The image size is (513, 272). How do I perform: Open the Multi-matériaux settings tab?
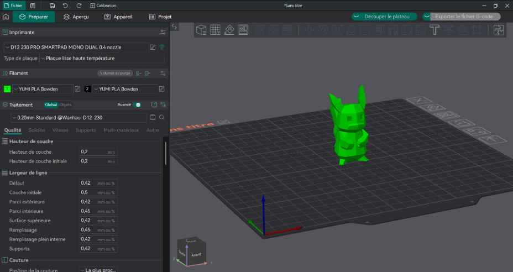pos(121,130)
